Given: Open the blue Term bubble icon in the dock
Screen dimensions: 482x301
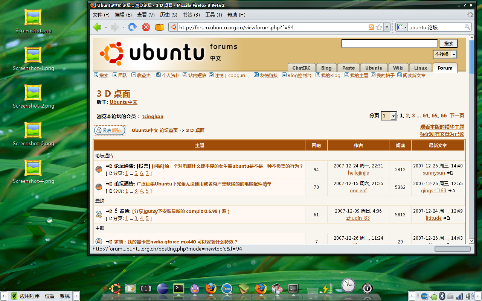Looking at the screenshot, I should pos(227,289).
